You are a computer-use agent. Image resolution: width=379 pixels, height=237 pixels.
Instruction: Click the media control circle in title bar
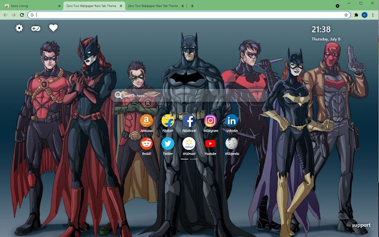(x=338, y=6)
